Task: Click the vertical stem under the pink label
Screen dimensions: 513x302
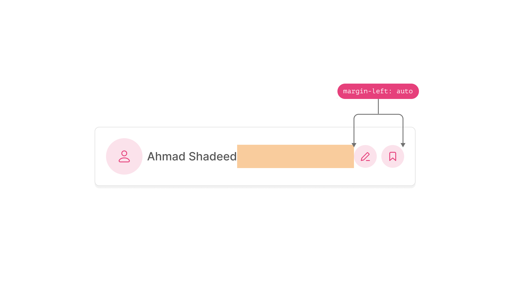Action: click(x=378, y=106)
